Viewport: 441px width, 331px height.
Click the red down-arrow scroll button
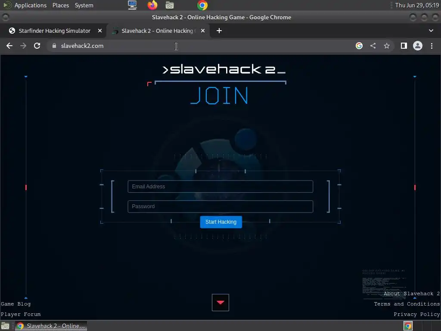pyautogui.click(x=220, y=302)
